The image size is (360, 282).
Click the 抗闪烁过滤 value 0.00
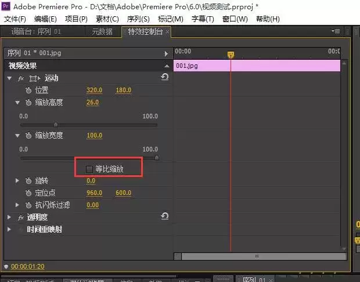point(92,205)
